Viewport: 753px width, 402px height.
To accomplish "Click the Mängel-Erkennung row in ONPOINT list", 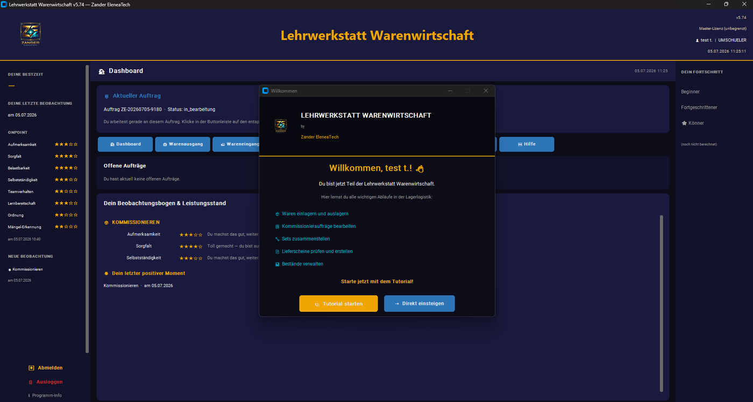I will pyautogui.click(x=43, y=227).
